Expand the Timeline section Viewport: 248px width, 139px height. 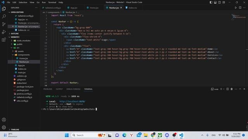pyautogui.click(x=24, y=130)
